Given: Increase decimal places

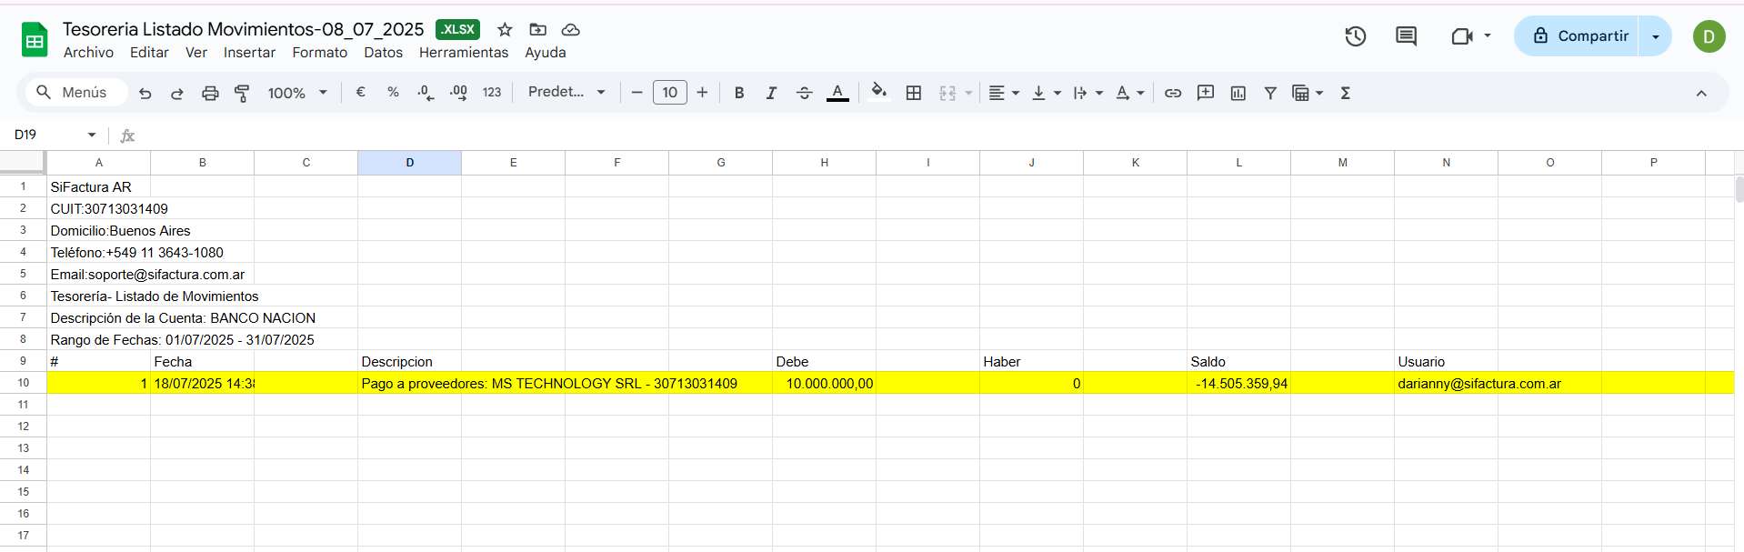Looking at the screenshot, I should [x=458, y=93].
